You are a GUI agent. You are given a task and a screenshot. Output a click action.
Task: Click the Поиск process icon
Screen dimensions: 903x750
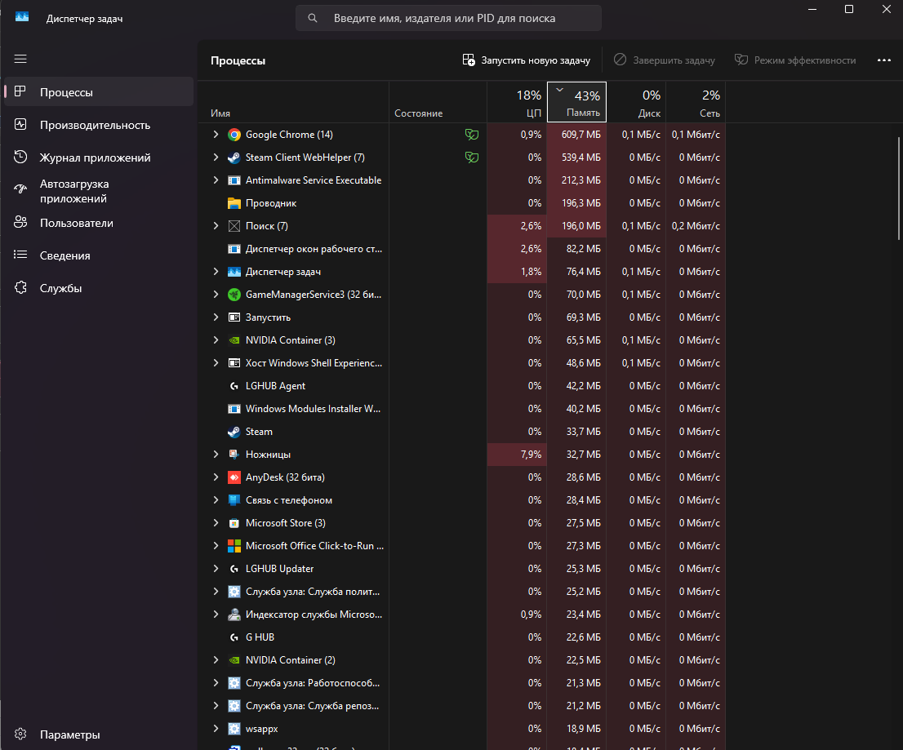coord(234,226)
